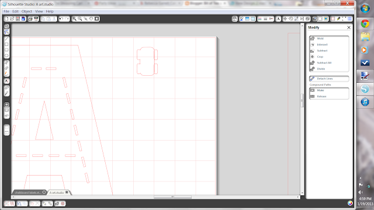
Task: Click the volume speaker tray icon
Action: (x=361, y=192)
